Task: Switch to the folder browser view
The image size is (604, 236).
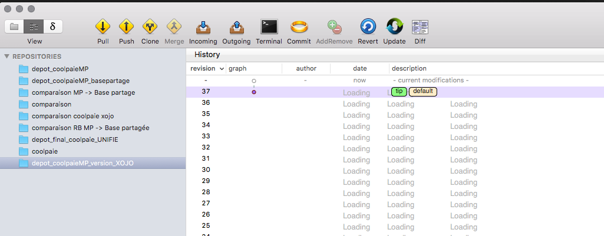Action: [x=14, y=26]
